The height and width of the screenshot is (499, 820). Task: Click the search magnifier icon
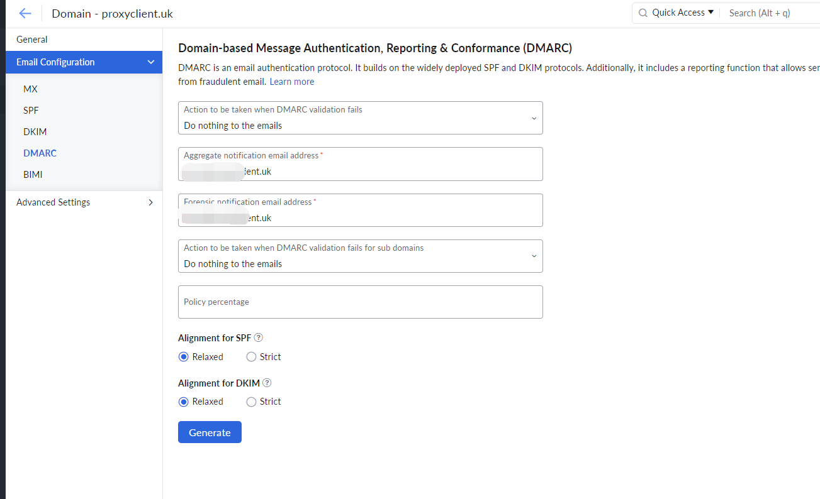643,13
